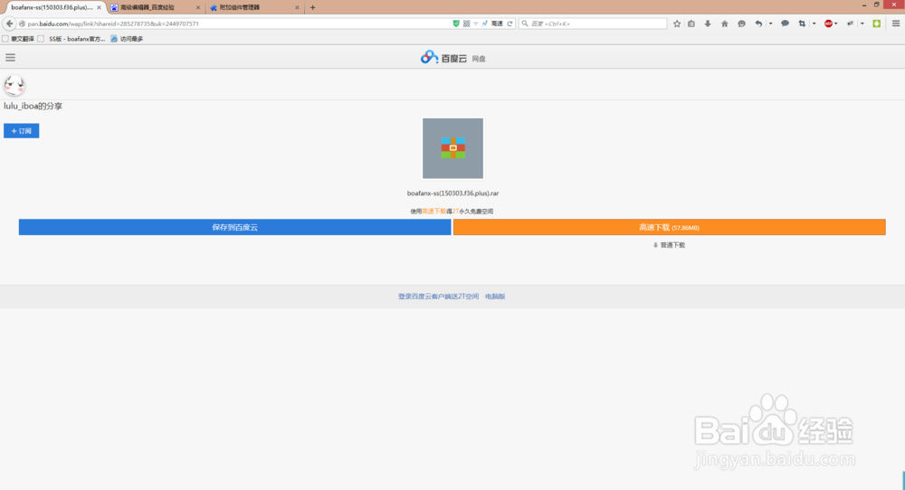Open the bookmarks clipboard icon
This screenshot has height=490, width=905.
click(691, 24)
